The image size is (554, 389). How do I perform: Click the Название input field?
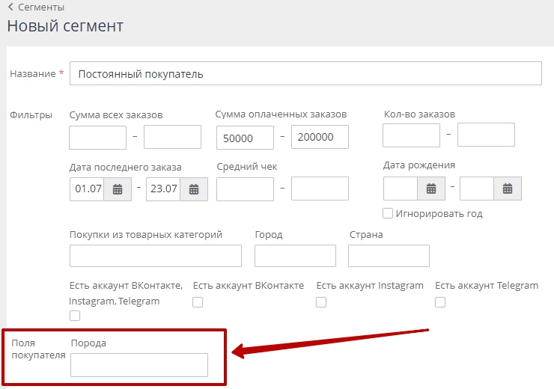(x=305, y=74)
